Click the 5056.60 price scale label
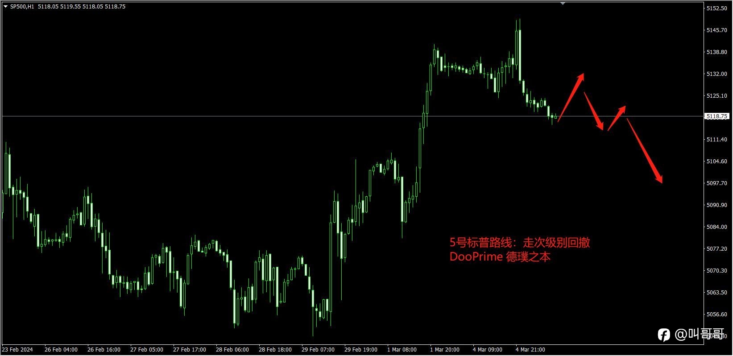 (x=716, y=315)
